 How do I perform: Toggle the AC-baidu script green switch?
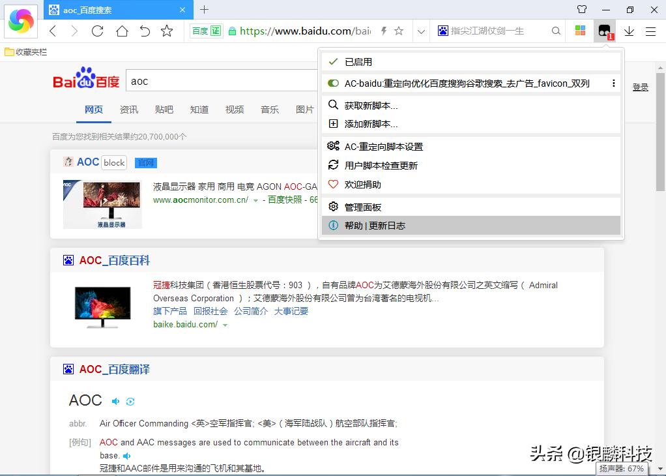(x=332, y=83)
